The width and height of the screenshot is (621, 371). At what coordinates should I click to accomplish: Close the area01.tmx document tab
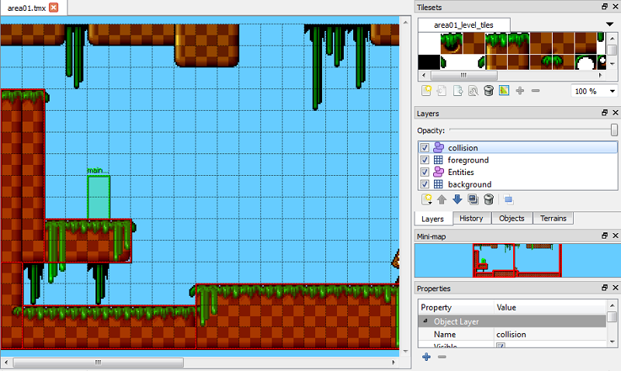54,8
